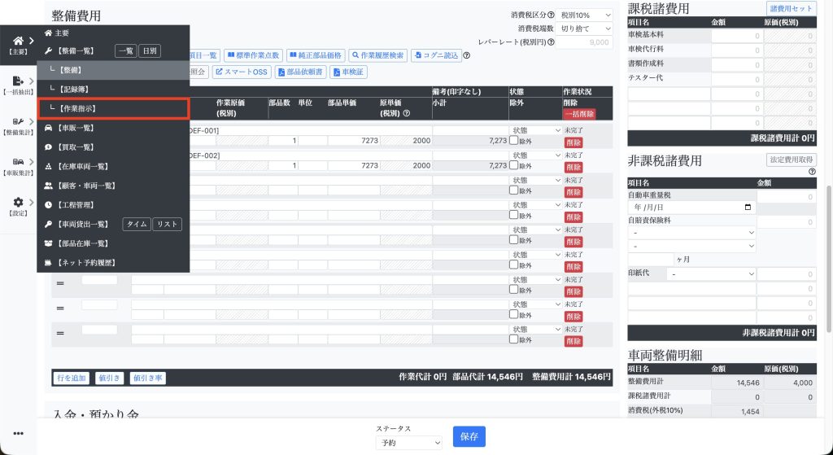Open 状態 dropdown on the DEF-001 row
The height and width of the screenshot is (455, 833).
coord(536,130)
